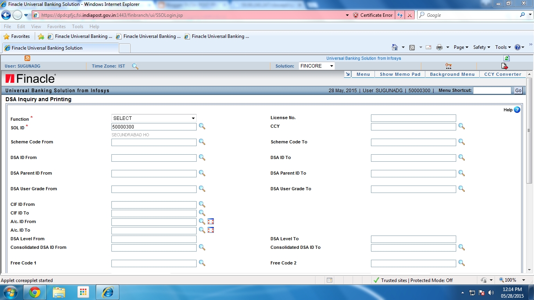Click the Help question mark icon
Screen dimensions: 534x300
517,110
